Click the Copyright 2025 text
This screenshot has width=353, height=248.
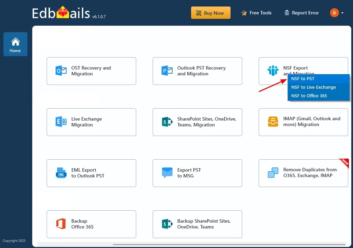14,240
